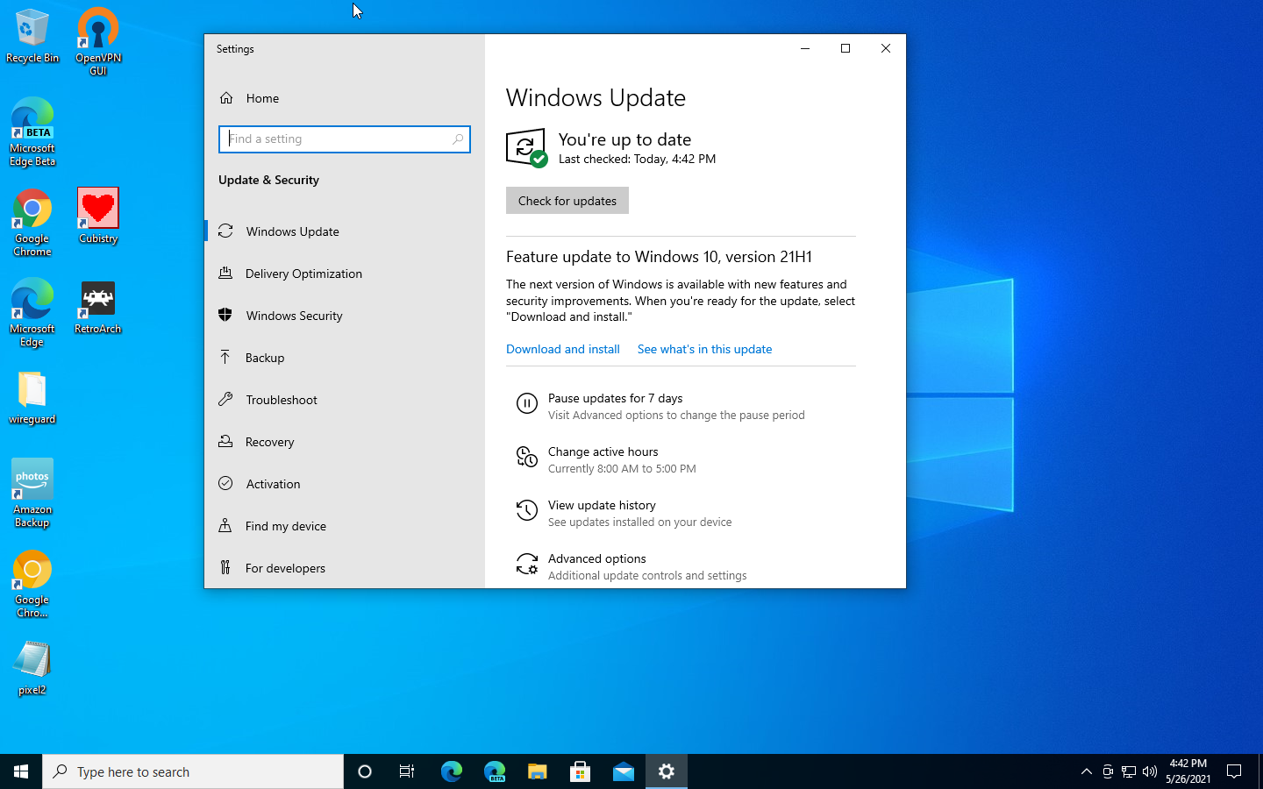Viewport: 1263px width, 789px height.
Task: Click the Activation checkmark icon
Action: [225, 483]
